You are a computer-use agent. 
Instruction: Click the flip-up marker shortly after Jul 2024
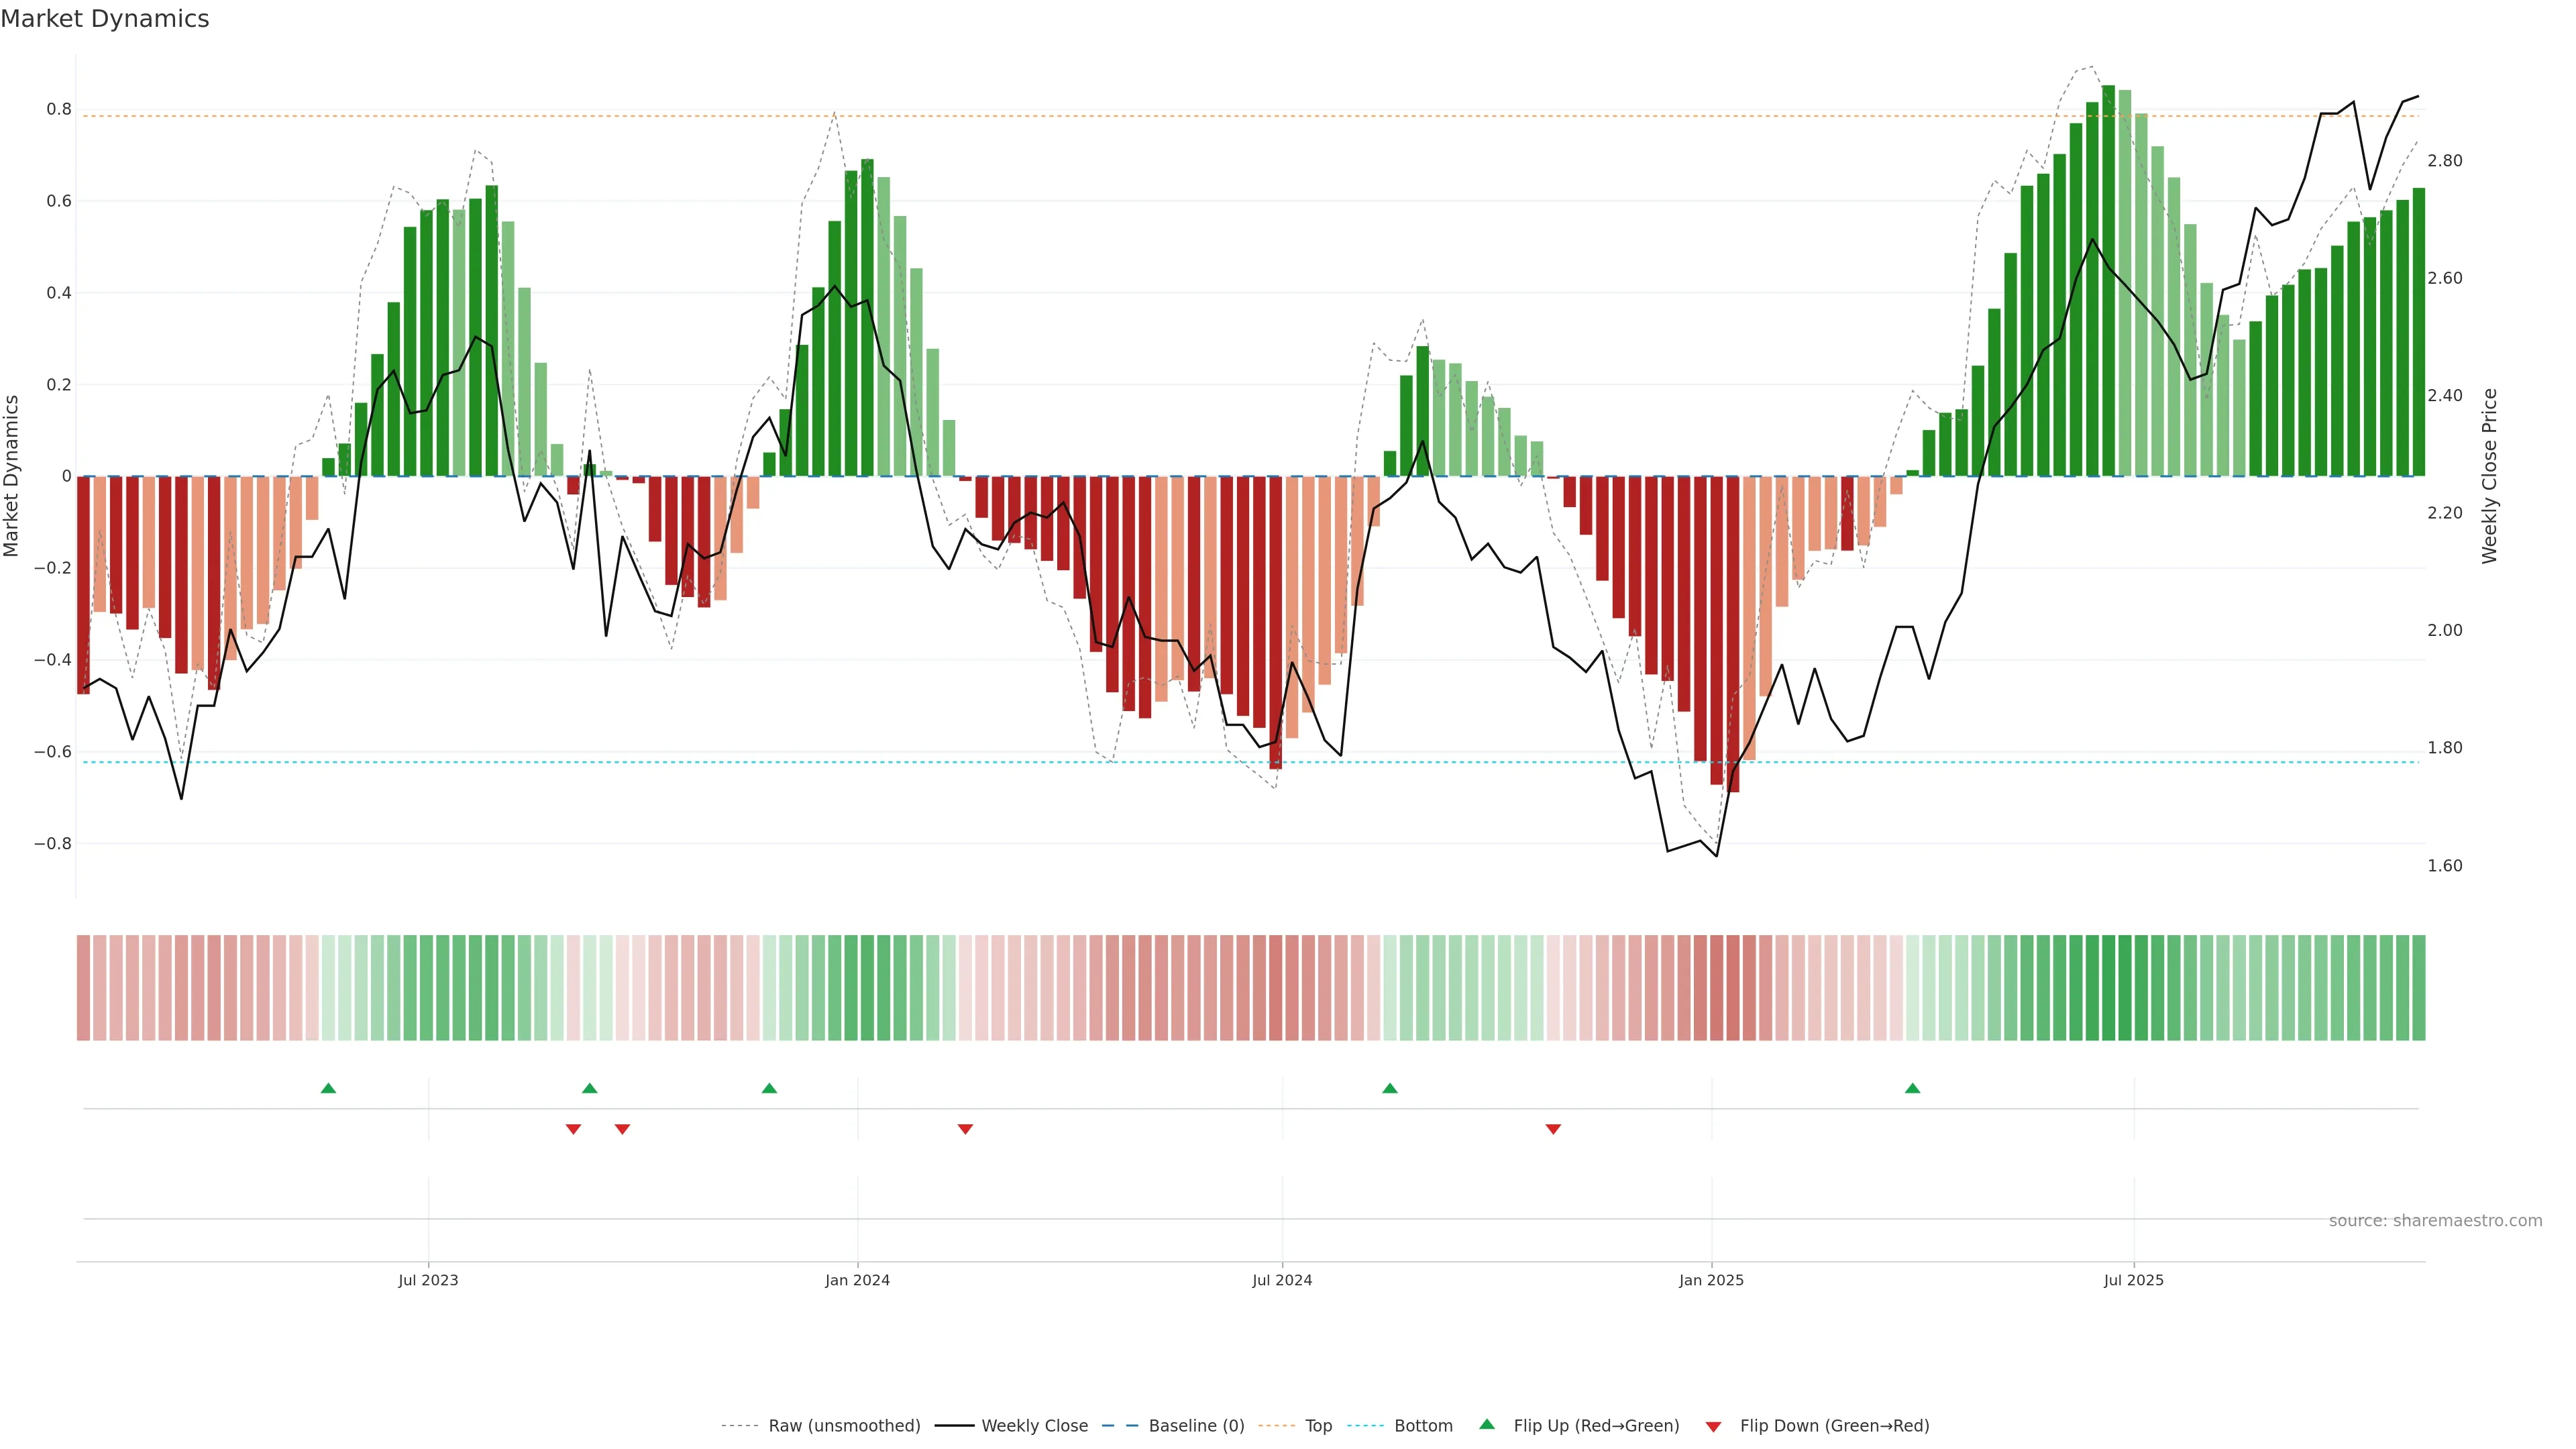click(x=1390, y=1088)
